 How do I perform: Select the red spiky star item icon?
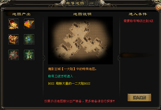[14, 55]
